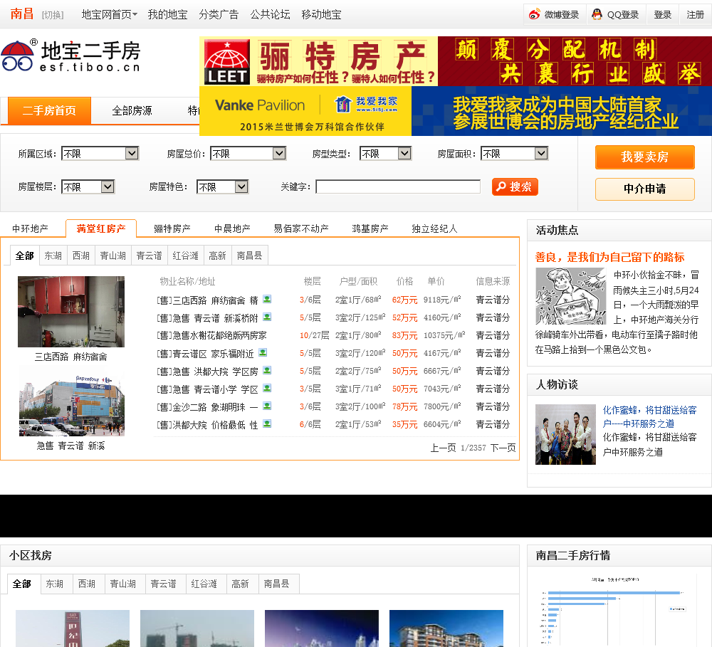712x647 pixels.
Task: Expand the 地宝网首页 menu arrow
Action: [135, 14]
